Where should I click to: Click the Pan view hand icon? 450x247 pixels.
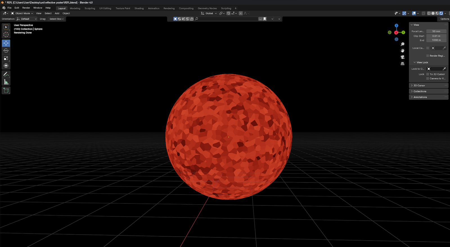[402, 51]
